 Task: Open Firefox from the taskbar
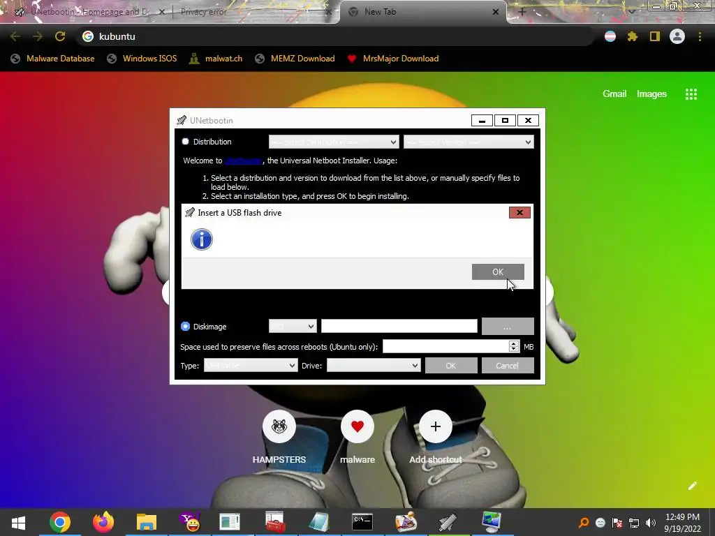click(x=103, y=522)
